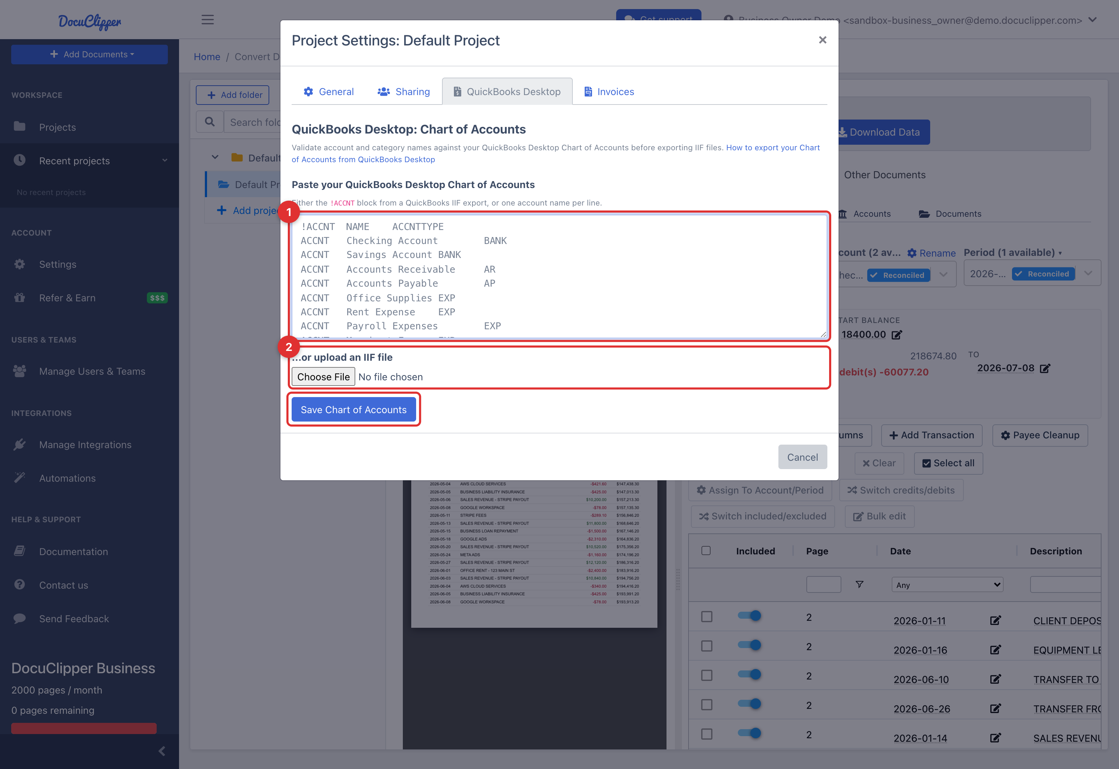This screenshot has width=1119, height=769.
Task: Open Projects in the sidebar
Action: (x=57, y=127)
